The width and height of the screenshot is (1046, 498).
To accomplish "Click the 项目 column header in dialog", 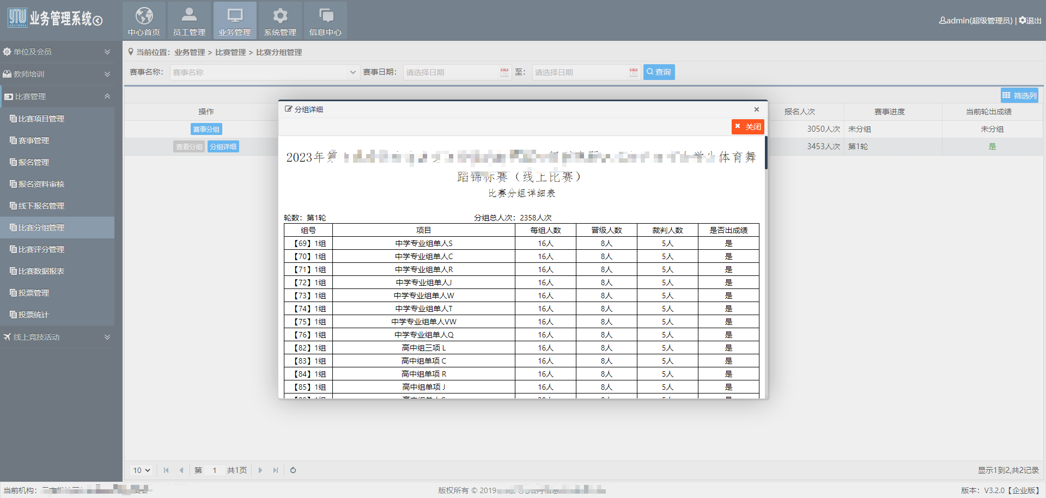I will coord(424,230).
